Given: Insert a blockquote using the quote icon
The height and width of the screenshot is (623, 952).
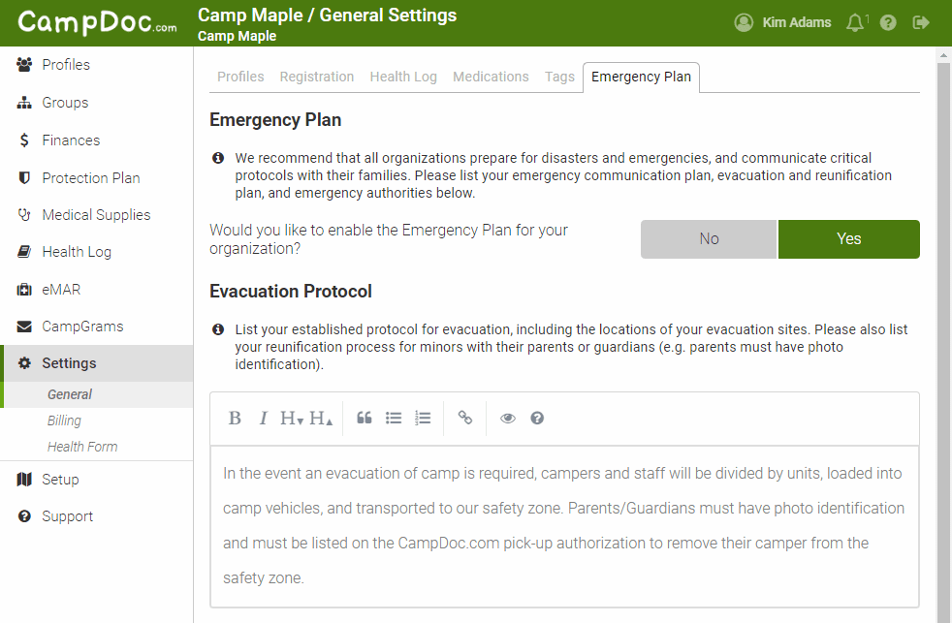Looking at the screenshot, I should (365, 418).
